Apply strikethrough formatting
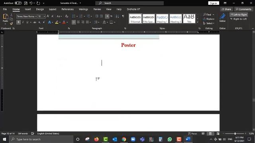This screenshot has width=255, height=143. click(35, 22)
